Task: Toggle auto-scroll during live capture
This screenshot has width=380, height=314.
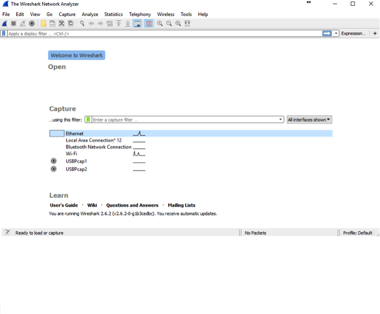Action: click(137, 23)
